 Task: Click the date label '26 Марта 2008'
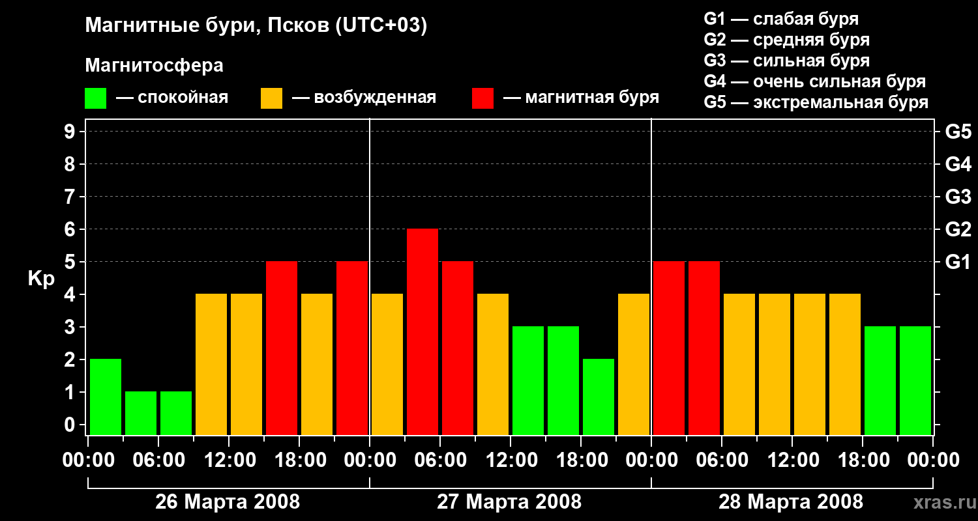pos(228,502)
